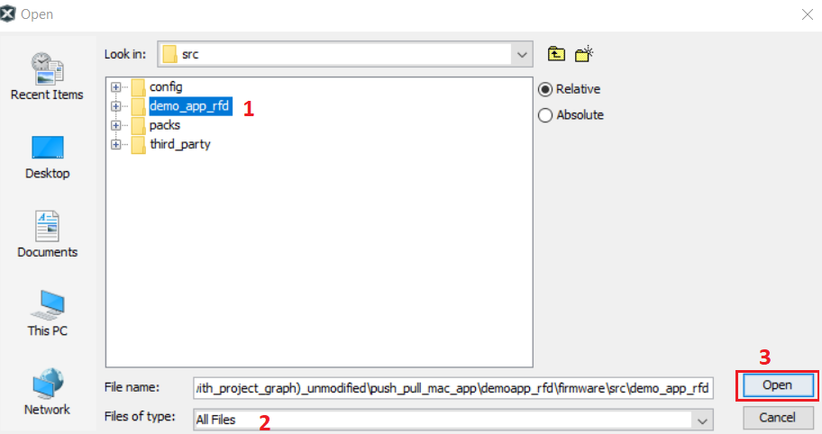Create a new folder

tap(583, 54)
